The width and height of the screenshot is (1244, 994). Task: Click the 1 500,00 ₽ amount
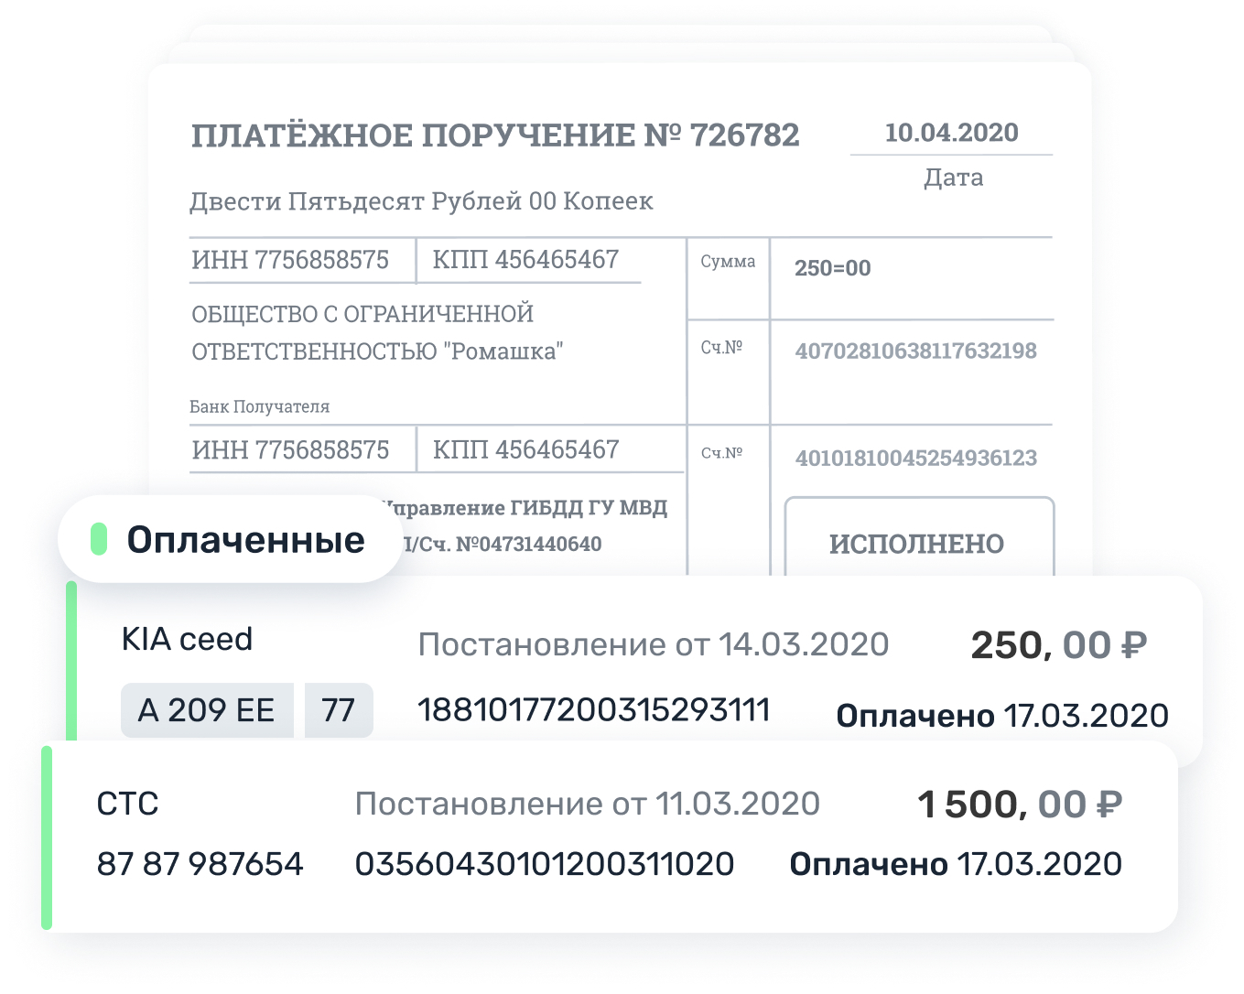coord(1020,805)
